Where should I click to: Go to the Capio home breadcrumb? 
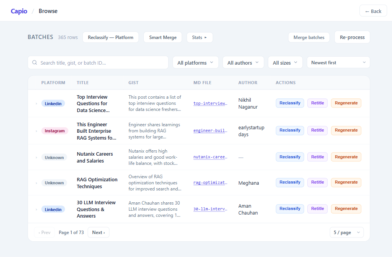[19, 11]
